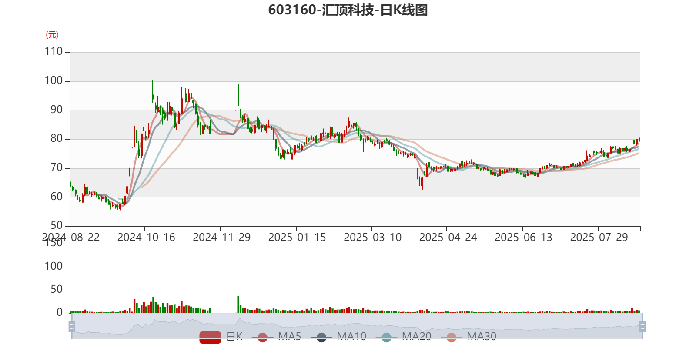The width and height of the screenshot is (696, 348).
Task: Click the 70 price axis label
Action: pos(57,167)
